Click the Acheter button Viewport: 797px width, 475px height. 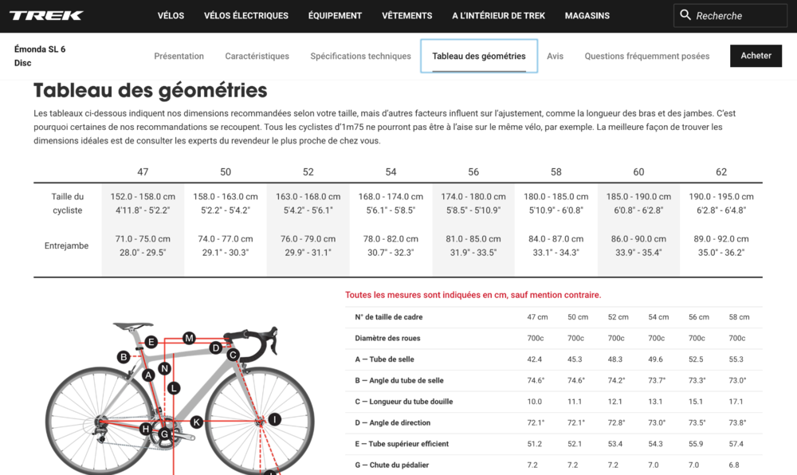(x=756, y=56)
